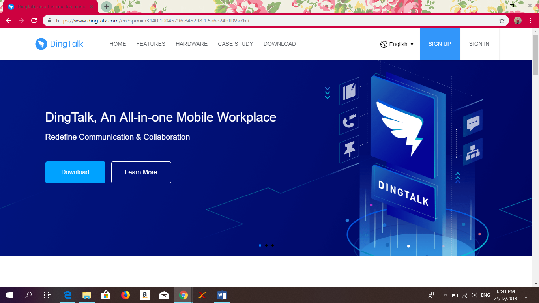Open the DOWNLOAD navigation item

point(280,44)
